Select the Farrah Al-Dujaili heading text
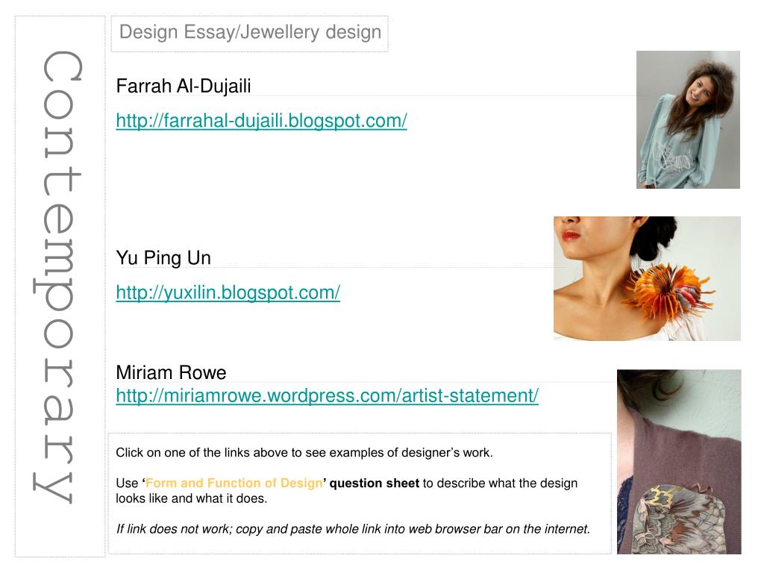The height and width of the screenshot is (573, 764). click(184, 87)
